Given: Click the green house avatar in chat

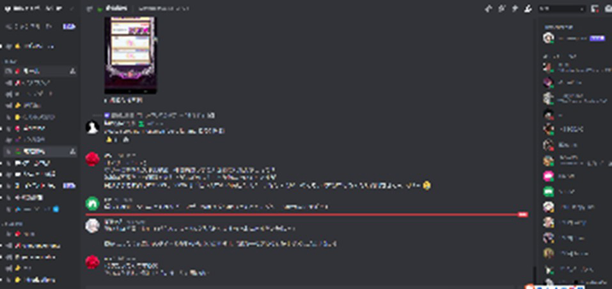Looking at the screenshot, I should 92,204.
